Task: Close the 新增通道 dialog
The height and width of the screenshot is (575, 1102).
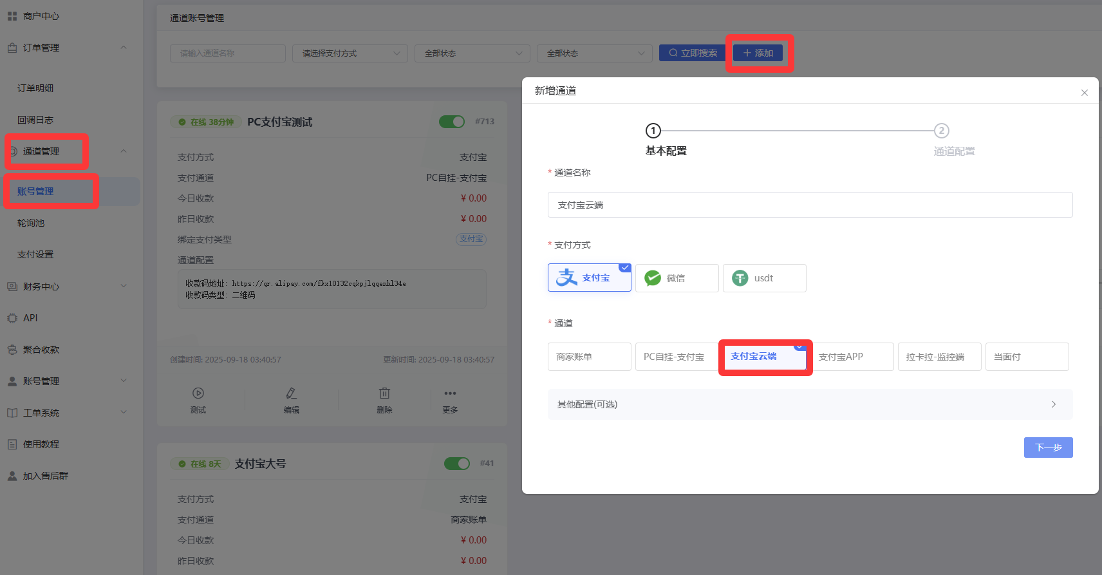Action: click(1084, 93)
